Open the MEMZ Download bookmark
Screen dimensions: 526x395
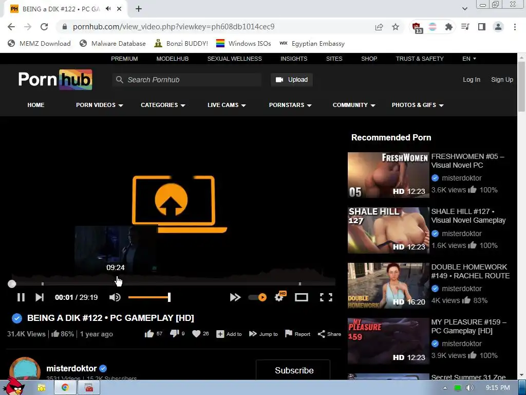39,43
